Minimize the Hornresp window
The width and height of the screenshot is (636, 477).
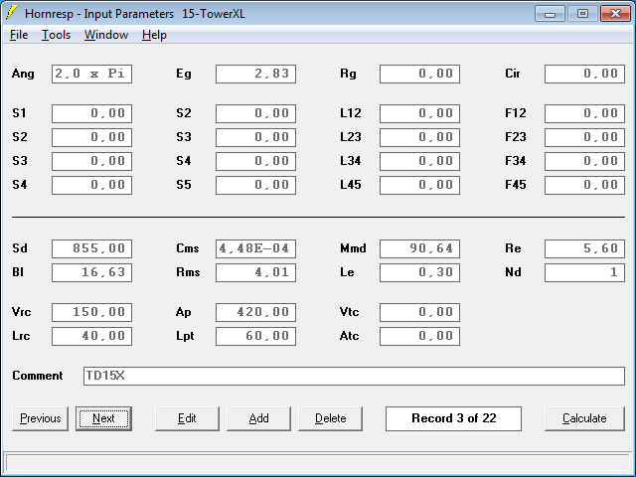tap(550, 13)
